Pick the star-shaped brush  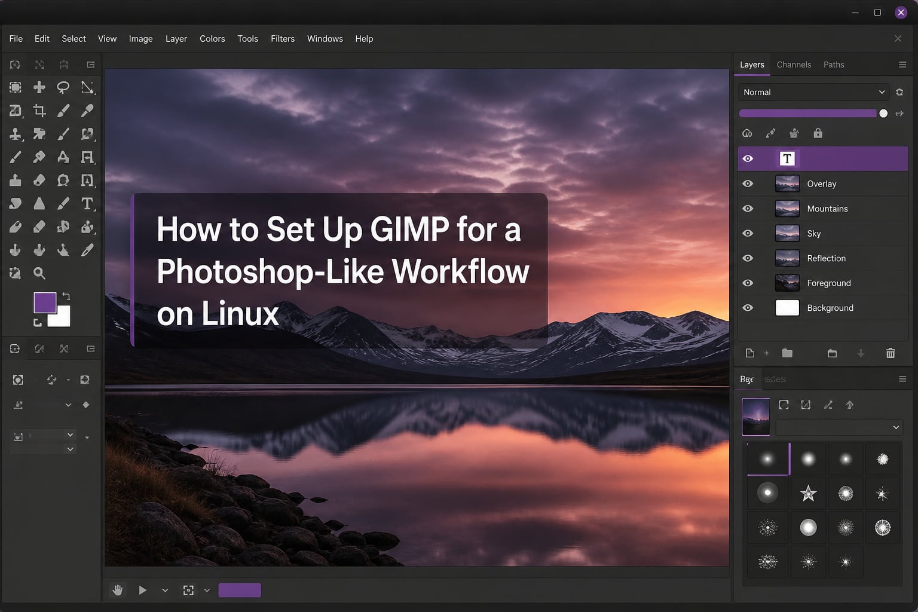click(808, 493)
